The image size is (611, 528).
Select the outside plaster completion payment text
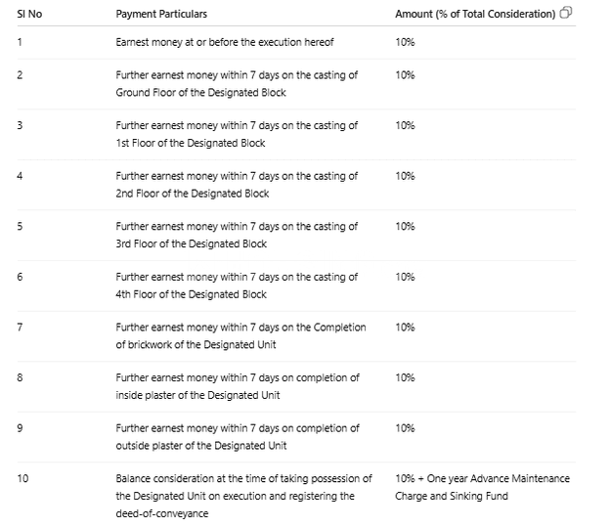[x=238, y=437]
